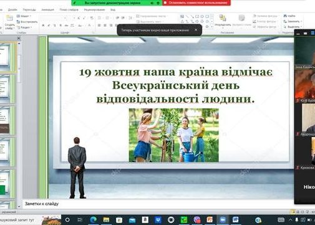Image resolution: width=315 pixels, height=225 pixels.
Task: Open the Показ слайдов (Slide Show) tab
Action: click(x=69, y=9)
